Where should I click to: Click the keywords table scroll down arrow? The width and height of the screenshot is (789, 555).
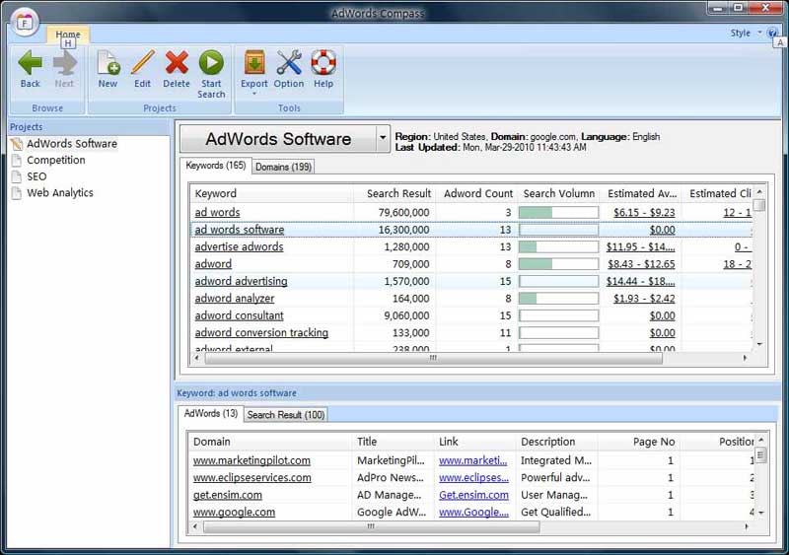coord(759,344)
